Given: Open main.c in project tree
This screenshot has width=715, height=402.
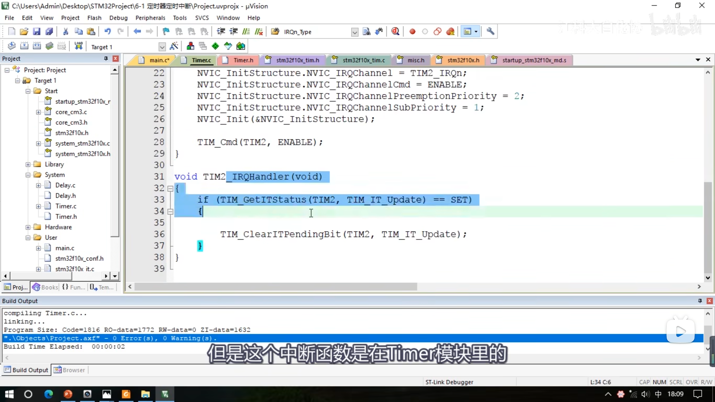Looking at the screenshot, I should click(65, 248).
